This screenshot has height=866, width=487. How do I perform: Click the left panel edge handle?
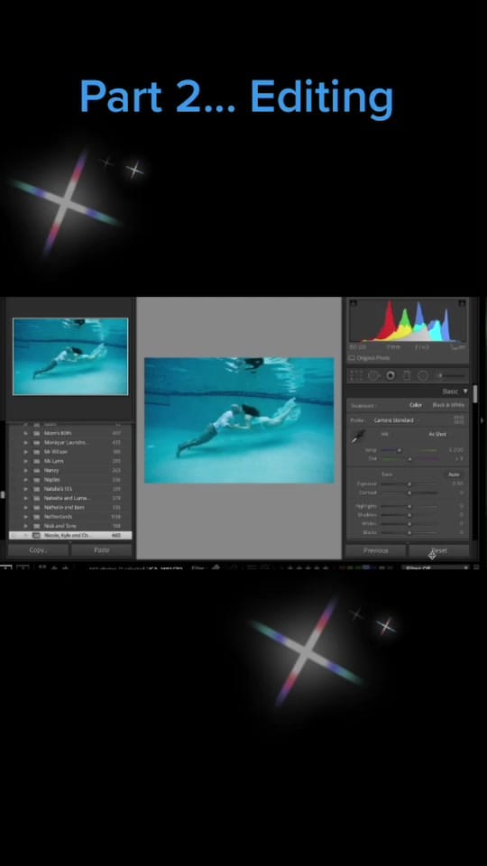tap(2, 495)
